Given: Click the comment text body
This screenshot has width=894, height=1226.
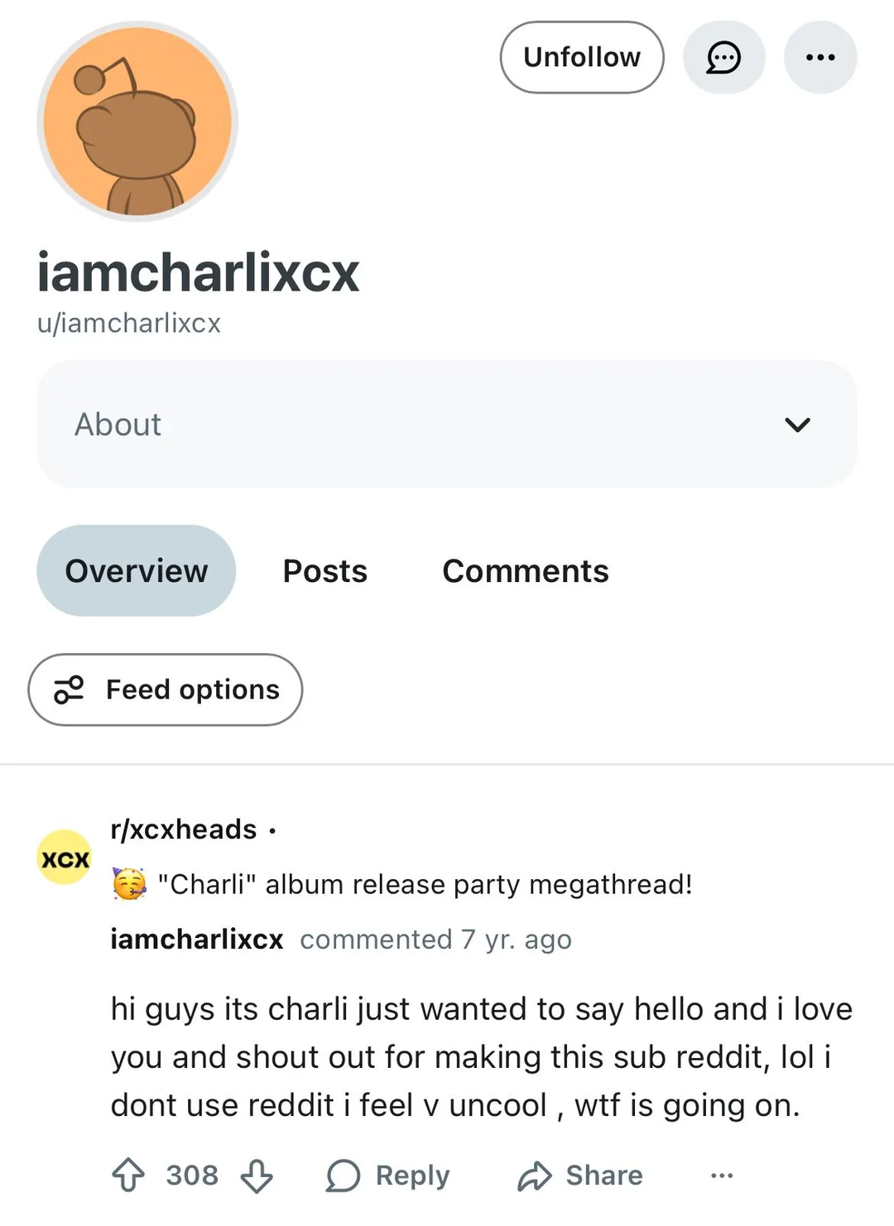Looking at the screenshot, I should (480, 1057).
